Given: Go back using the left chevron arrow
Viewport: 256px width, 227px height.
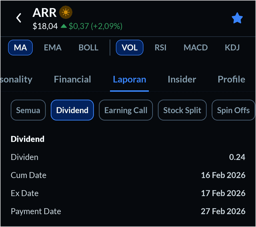Looking at the screenshot, I should [19, 18].
